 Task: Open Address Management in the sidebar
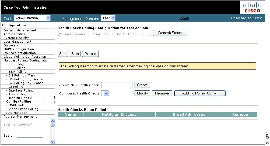tap(20, 117)
